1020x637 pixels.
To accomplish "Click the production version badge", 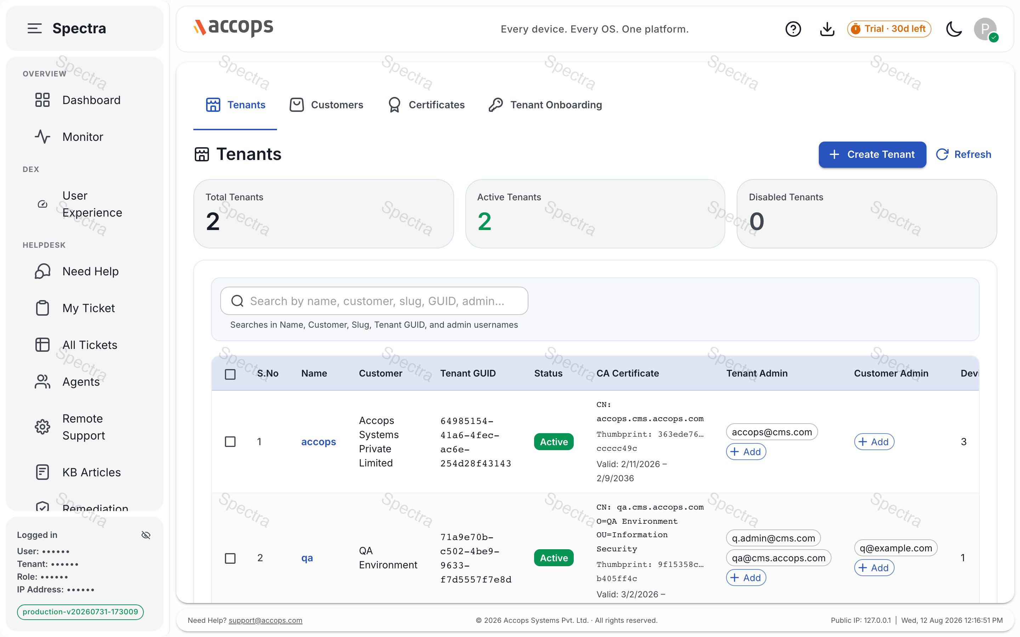I will click(x=80, y=612).
